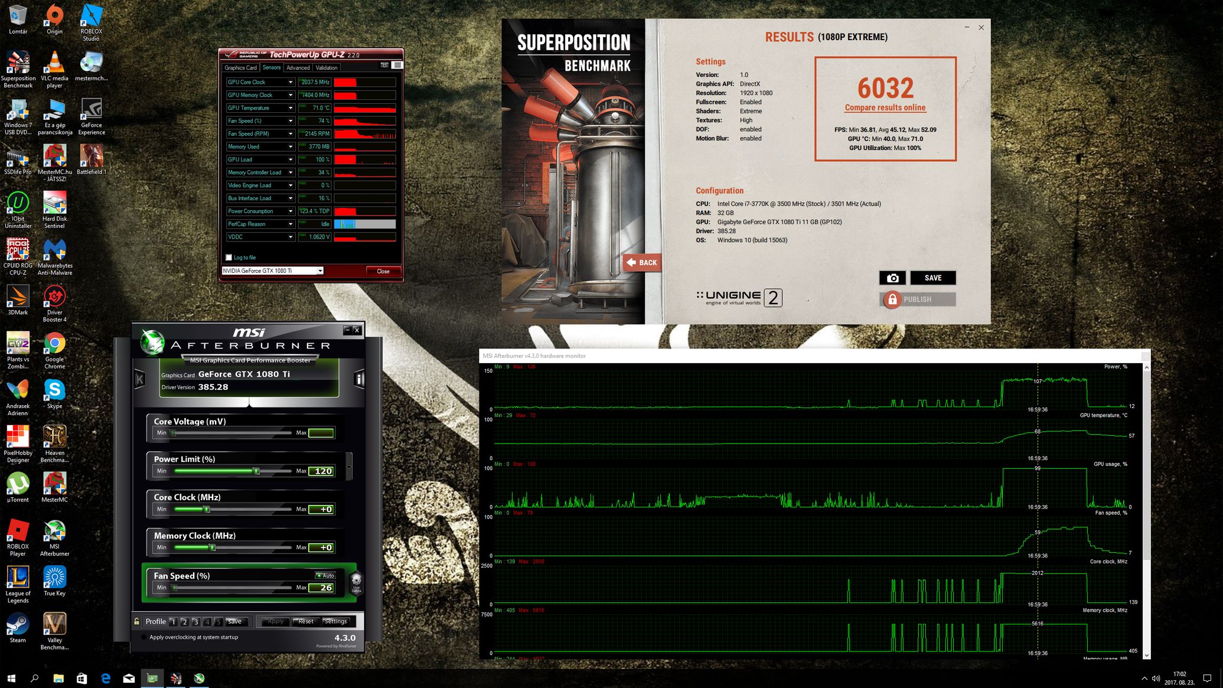Switch to Graphics Card tab in GPU-Z
This screenshot has height=688, width=1223.
point(240,68)
